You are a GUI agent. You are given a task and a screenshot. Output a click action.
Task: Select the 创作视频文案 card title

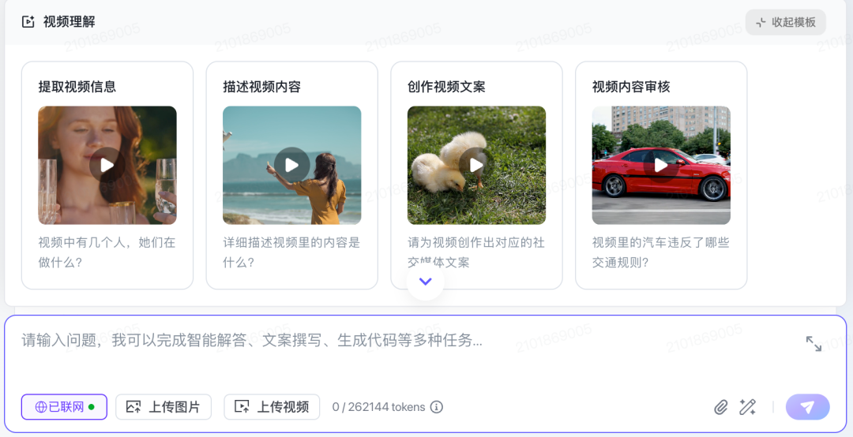(x=446, y=87)
